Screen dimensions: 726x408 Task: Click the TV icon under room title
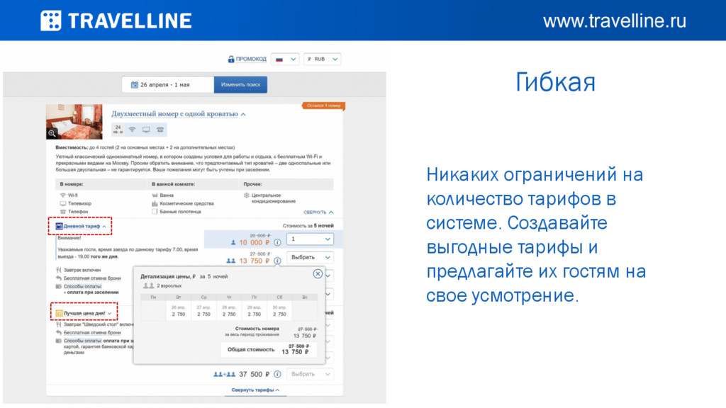[146, 130]
